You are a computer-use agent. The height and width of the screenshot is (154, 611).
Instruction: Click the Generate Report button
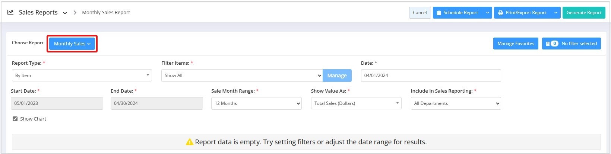point(584,13)
